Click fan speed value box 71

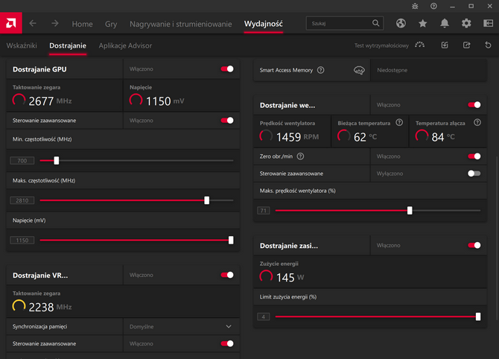pyautogui.click(x=263, y=210)
